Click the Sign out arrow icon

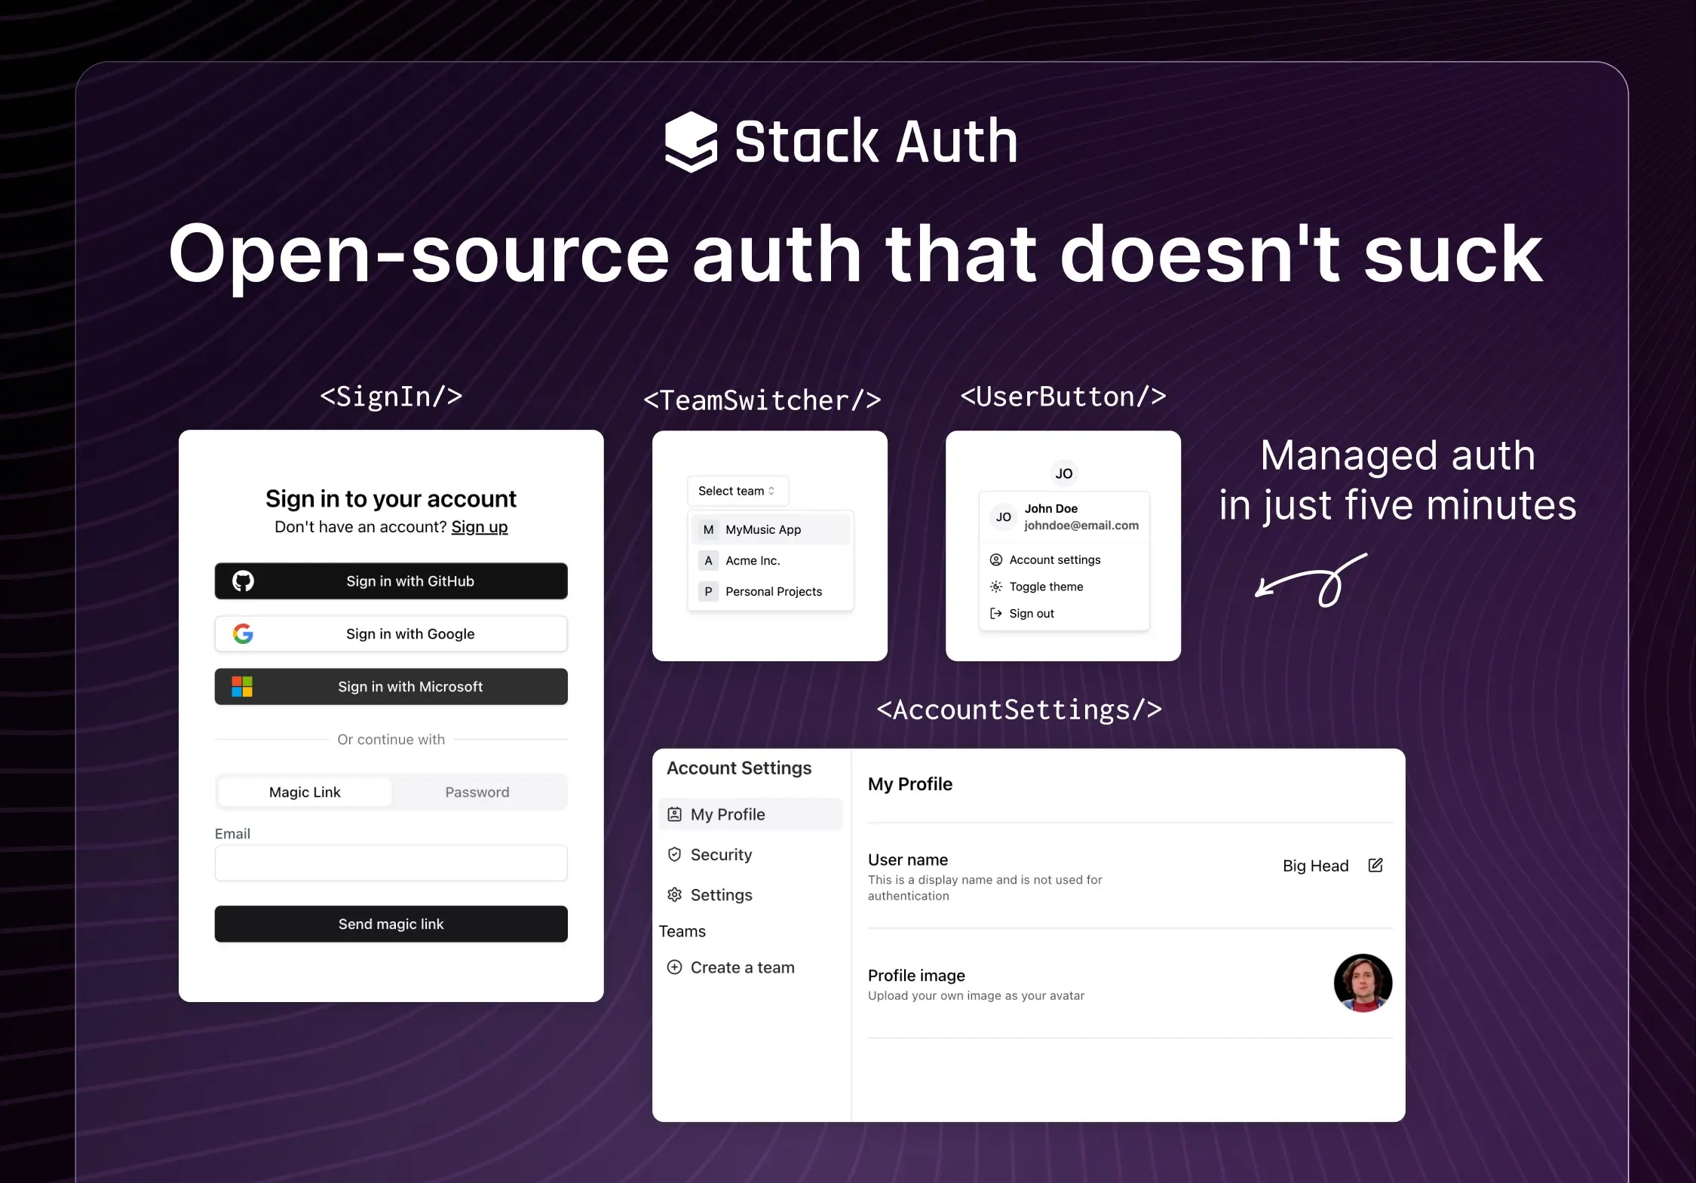click(x=995, y=614)
